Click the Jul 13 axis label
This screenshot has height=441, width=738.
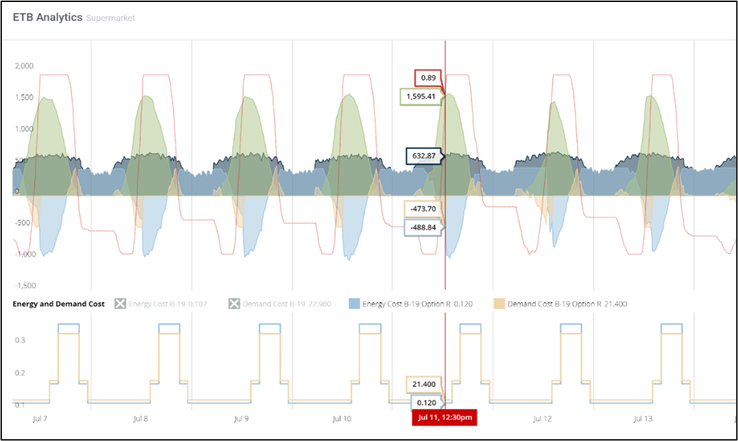click(x=643, y=418)
